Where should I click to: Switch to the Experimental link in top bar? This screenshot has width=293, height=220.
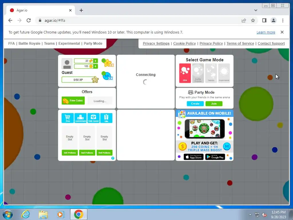tap(69, 44)
